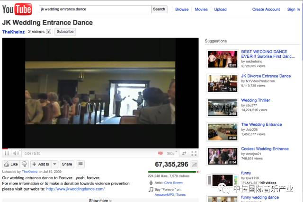Click the microphone artist icon

tap(151, 183)
